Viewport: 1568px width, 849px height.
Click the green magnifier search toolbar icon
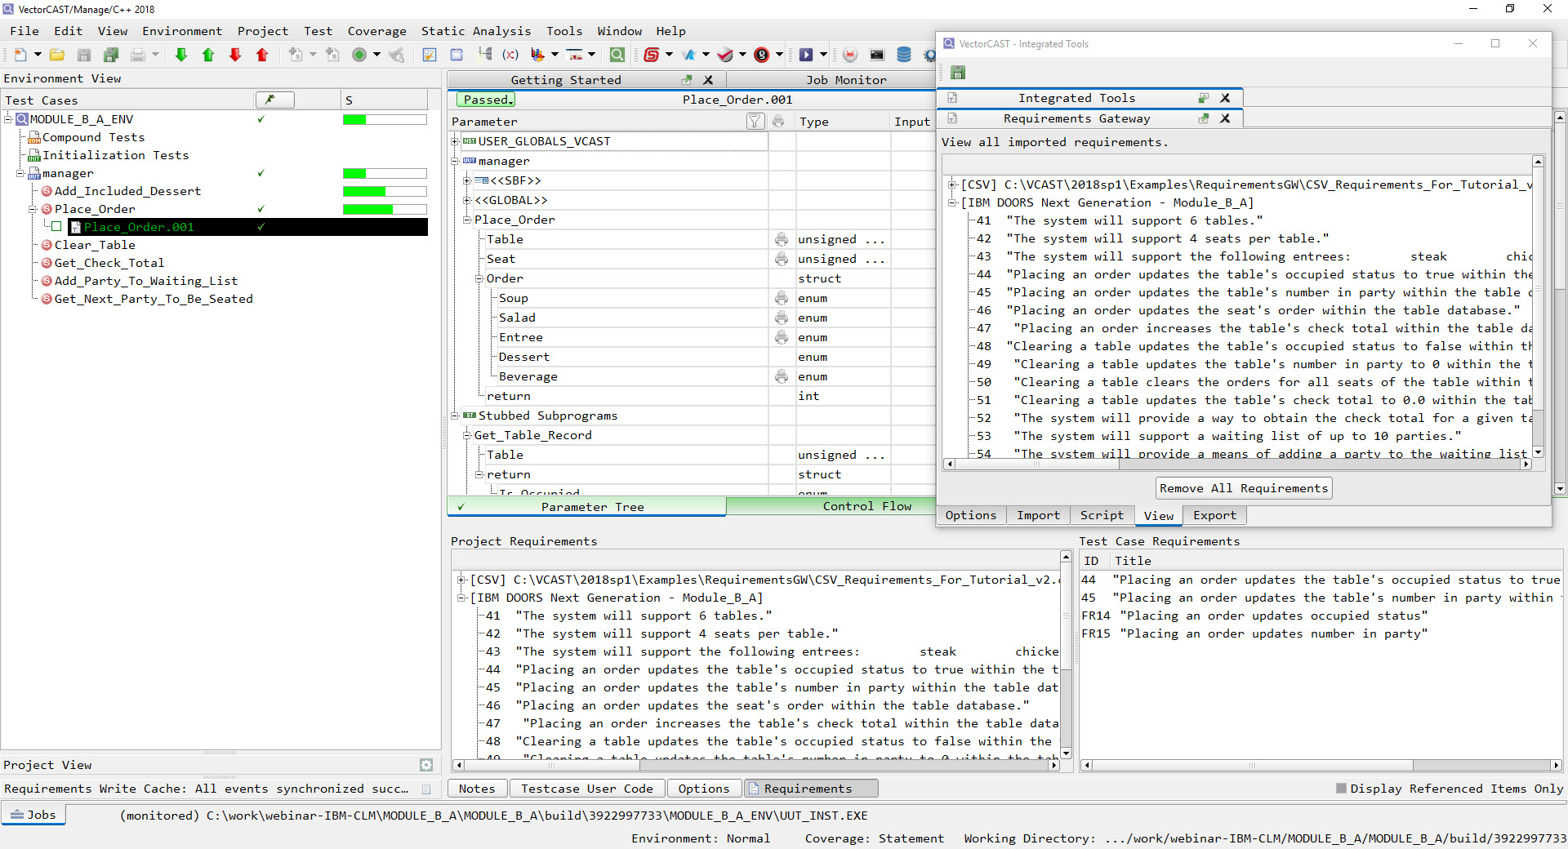pos(617,55)
